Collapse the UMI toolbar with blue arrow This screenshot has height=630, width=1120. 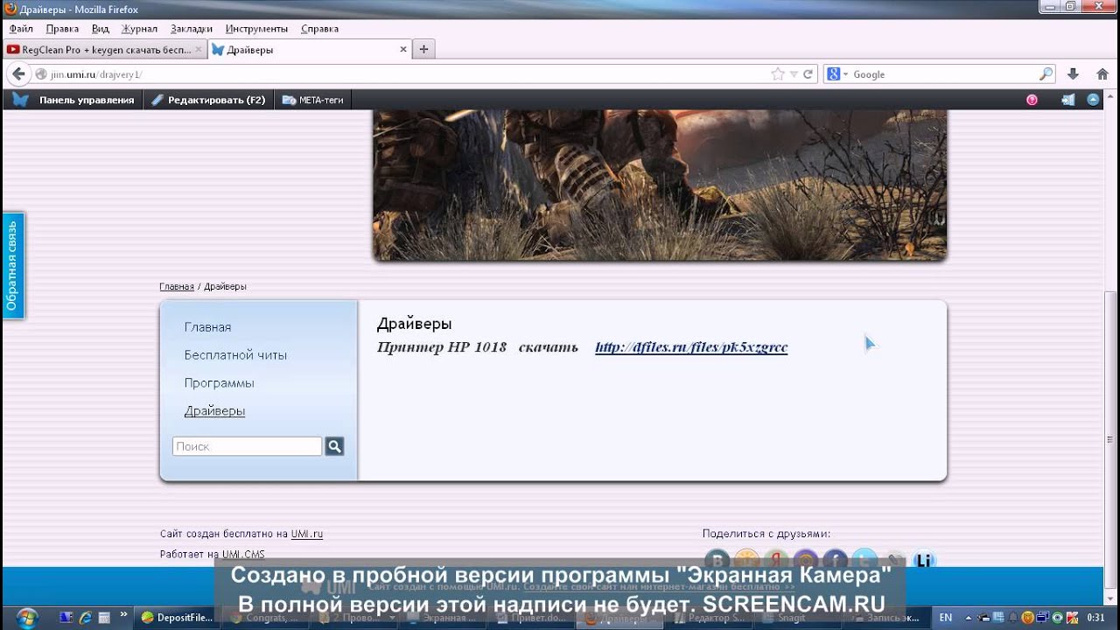coord(1093,100)
